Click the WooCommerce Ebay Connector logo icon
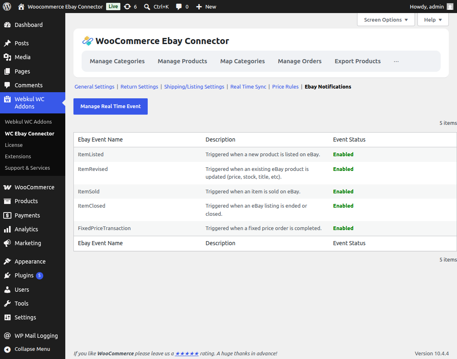The width and height of the screenshot is (457, 359). tap(87, 41)
